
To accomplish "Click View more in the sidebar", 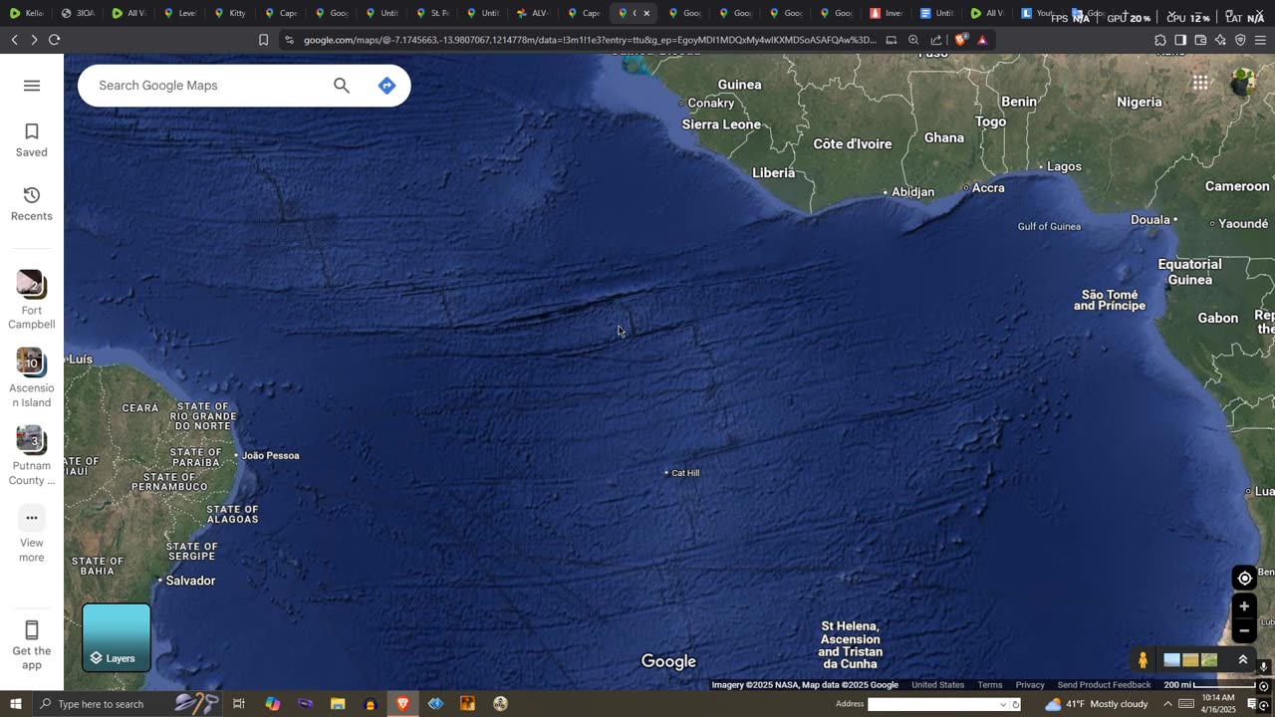I will click(31, 535).
